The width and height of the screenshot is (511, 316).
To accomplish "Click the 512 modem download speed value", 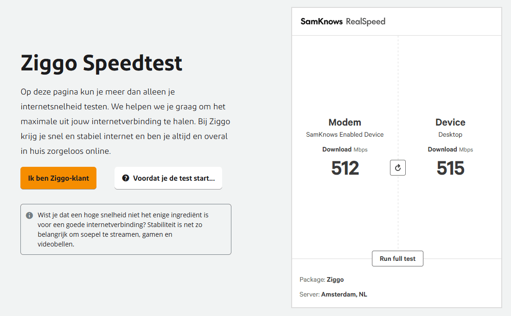I will click(345, 168).
